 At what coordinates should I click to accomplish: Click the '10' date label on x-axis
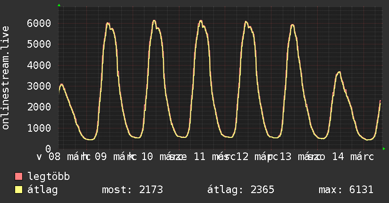147,157
